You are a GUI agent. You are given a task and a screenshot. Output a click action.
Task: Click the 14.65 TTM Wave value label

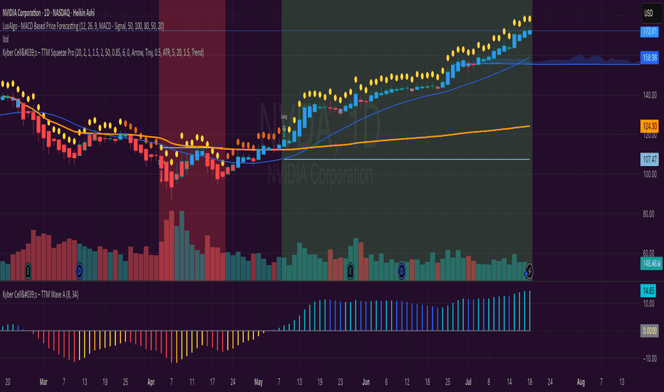[x=648, y=291]
